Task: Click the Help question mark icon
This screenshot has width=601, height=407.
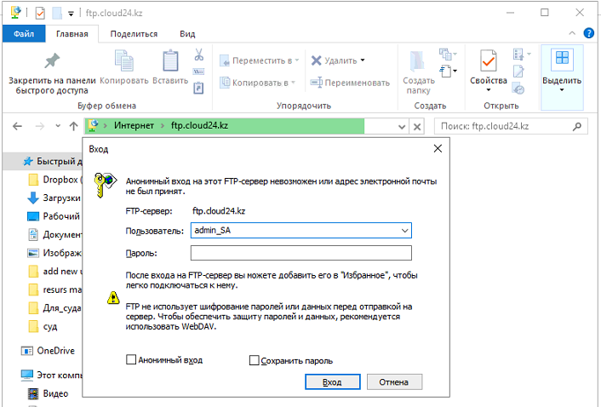Action: coord(588,32)
